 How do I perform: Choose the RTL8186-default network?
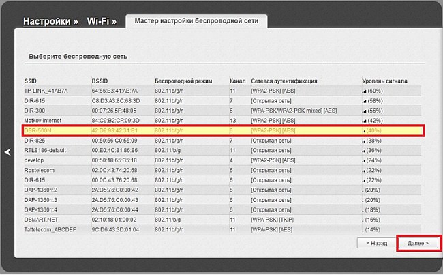[x=44, y=150]
